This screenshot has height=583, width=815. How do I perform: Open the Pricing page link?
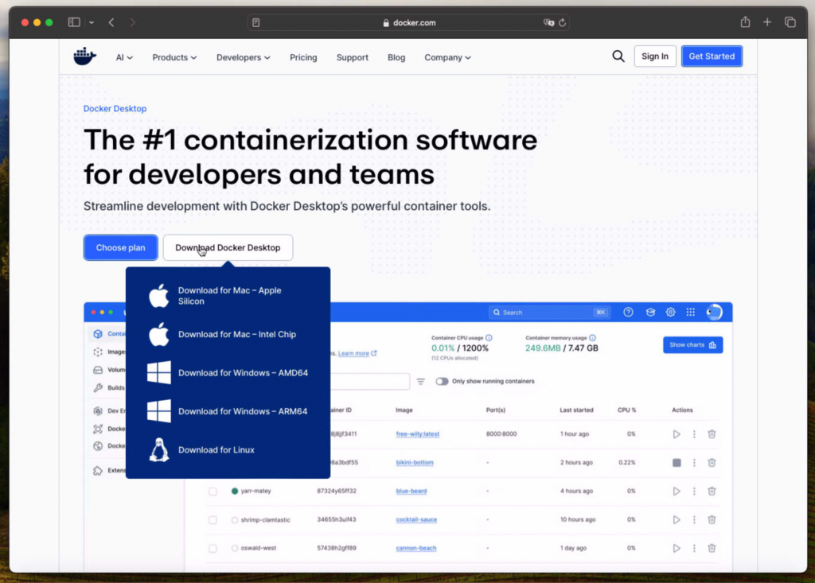click(303, 57)
